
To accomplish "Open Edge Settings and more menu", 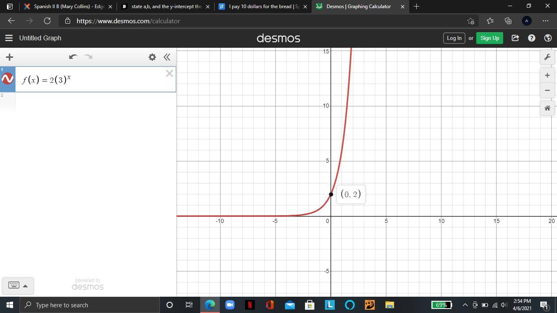I will point(546,21).
